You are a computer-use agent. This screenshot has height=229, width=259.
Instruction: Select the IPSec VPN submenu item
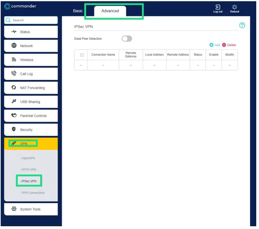click(x=28, y=181)
